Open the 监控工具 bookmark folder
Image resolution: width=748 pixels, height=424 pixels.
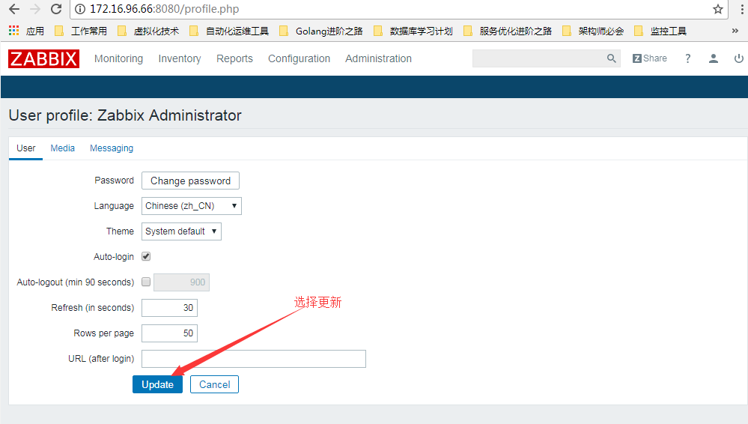coord(660,31)
